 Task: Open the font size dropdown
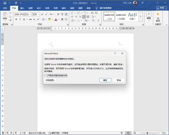click(39, 14)
